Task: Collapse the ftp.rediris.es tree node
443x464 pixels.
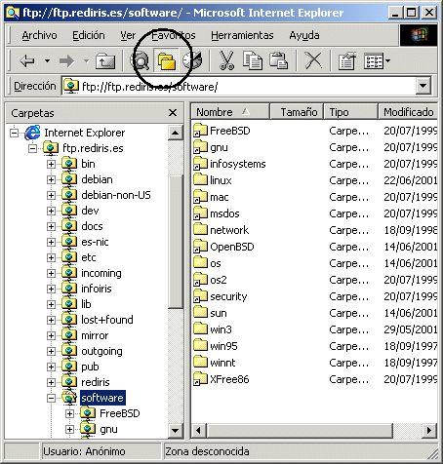Action: pyautogui.click(x=32, y=148)
